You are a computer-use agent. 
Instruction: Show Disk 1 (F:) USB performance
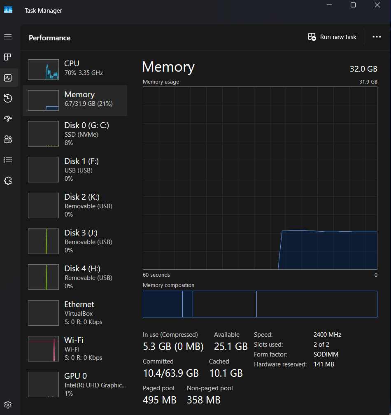coord(75,169)
